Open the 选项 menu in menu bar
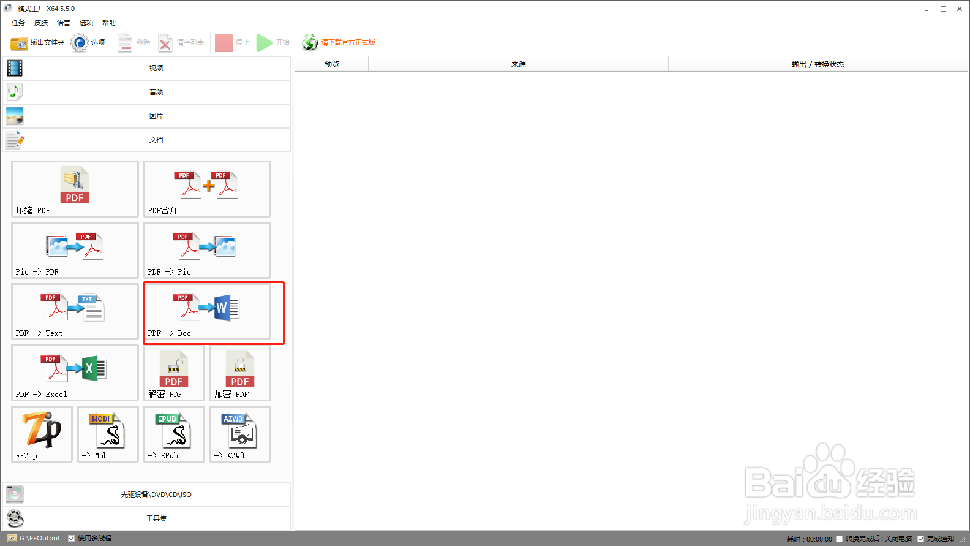The height and width of the screenshot is (546, 970). point(86,23)
